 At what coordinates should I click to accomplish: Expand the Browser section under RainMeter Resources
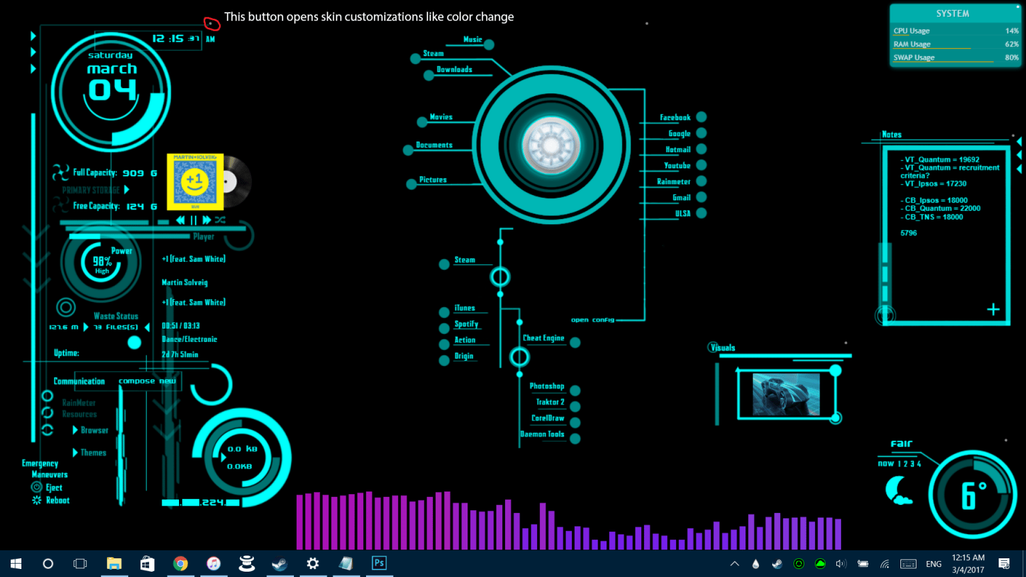pyautogui.click(x=75, y=430)
